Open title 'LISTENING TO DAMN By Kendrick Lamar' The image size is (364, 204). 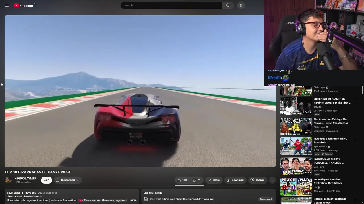(332, 101)
